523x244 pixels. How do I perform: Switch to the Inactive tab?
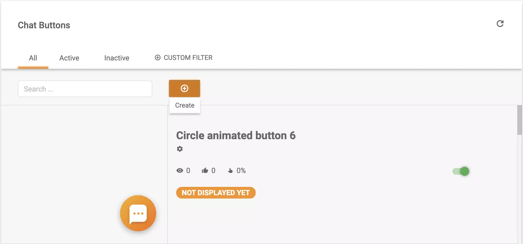(117, 58)
